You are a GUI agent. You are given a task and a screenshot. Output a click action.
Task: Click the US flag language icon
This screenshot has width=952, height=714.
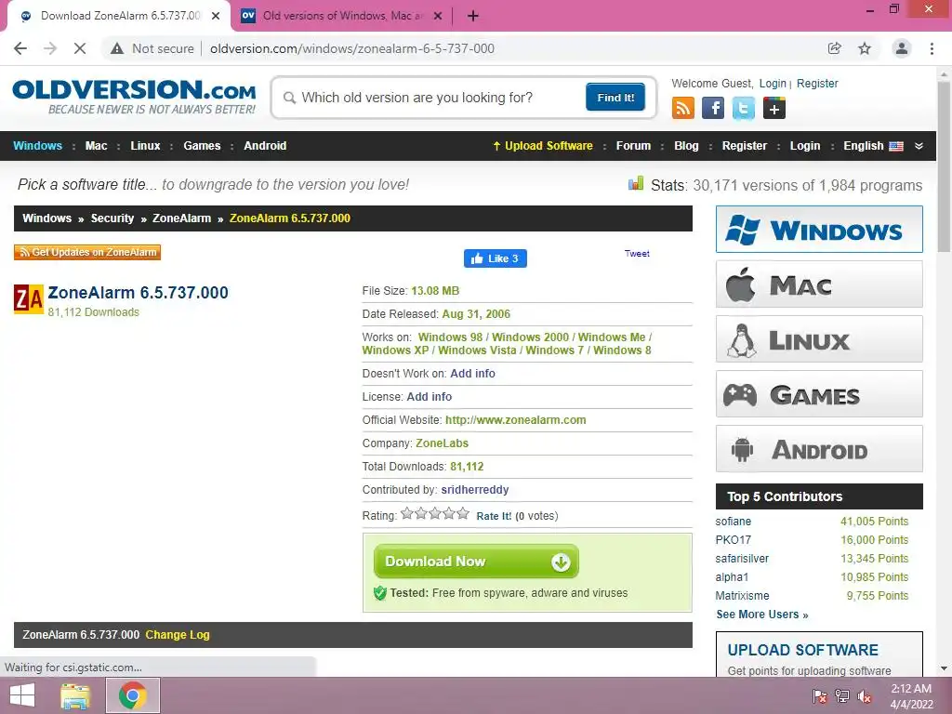(x=896, y=146)
